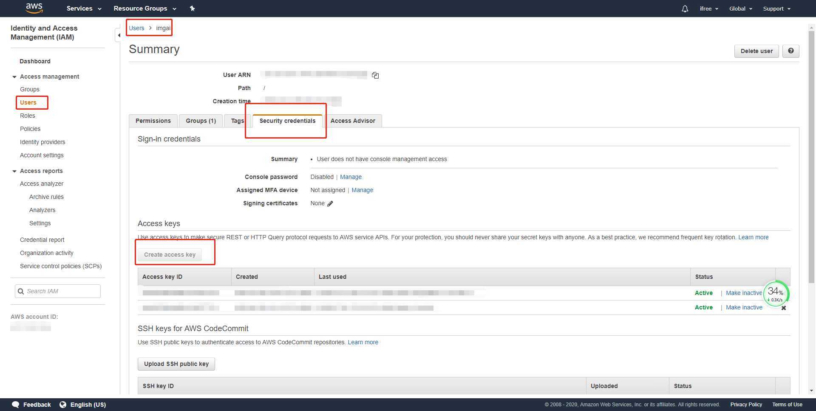
Task: Open Learn more about CodeCommit SSH keys
Action: (x=363, y=342)
